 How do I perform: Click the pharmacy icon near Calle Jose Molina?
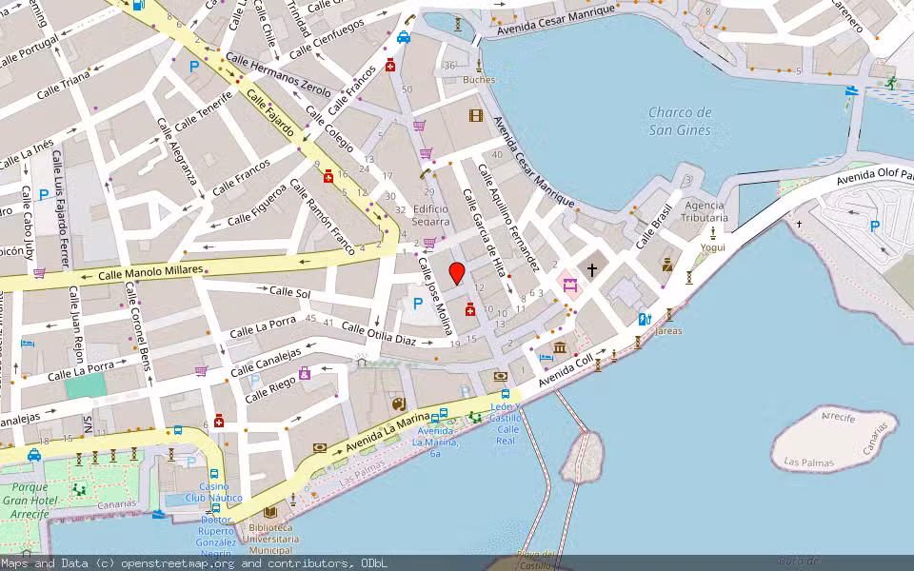(x=470, y=309)
